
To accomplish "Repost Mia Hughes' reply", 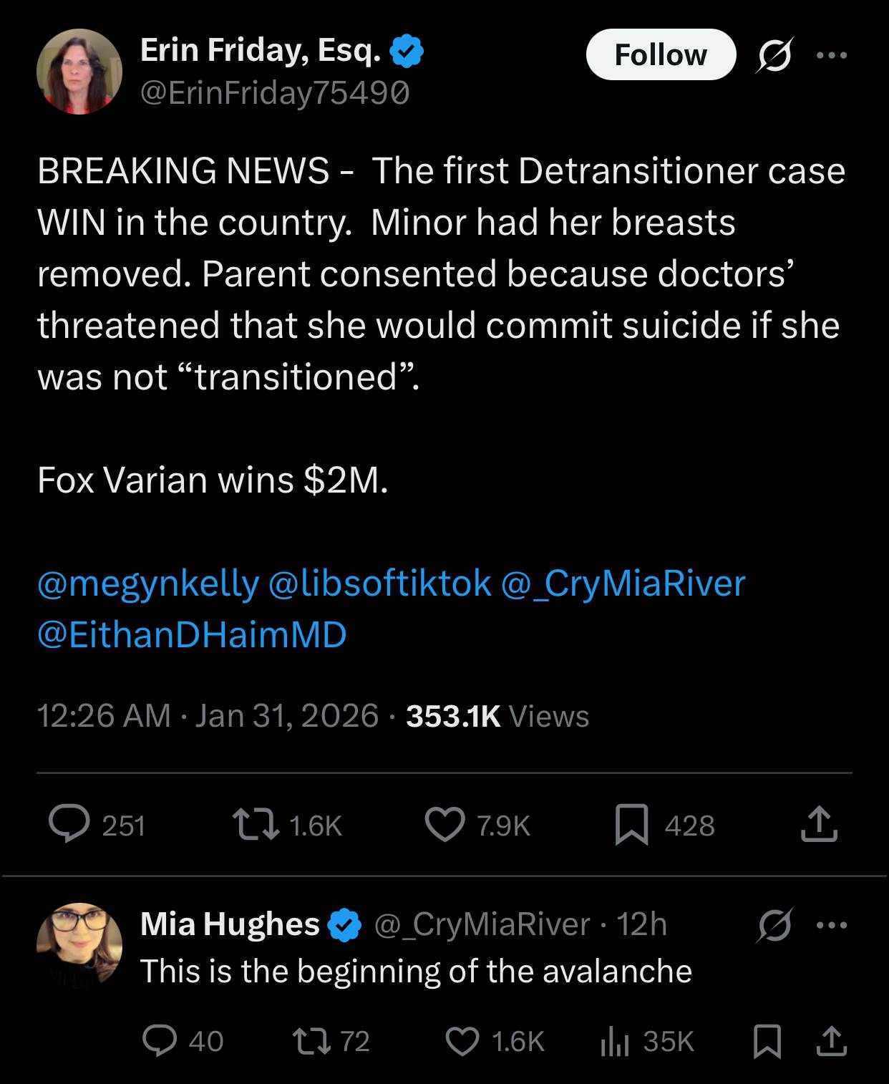I will 311,1040.
